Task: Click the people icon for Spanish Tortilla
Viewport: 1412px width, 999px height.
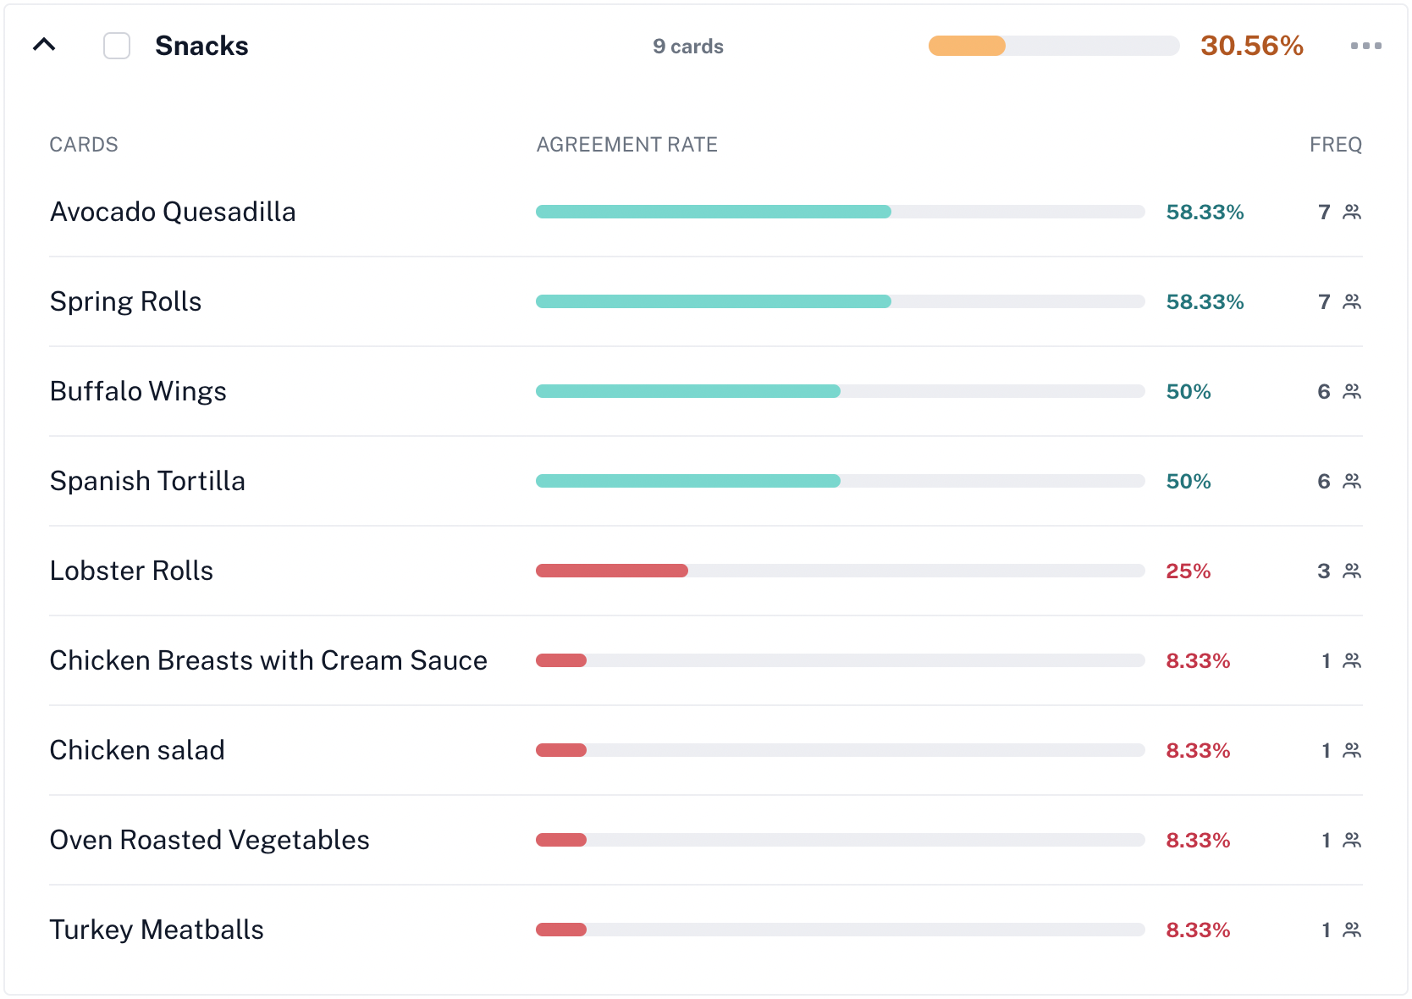Action: (x=1352, y=481)
